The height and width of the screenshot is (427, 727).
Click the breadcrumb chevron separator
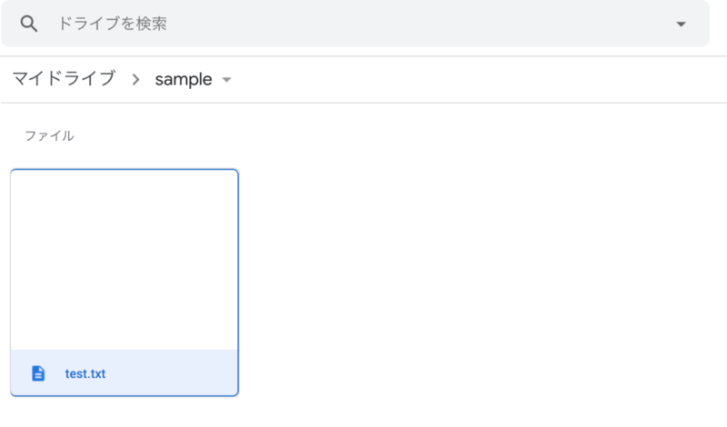[x=135, y=80]
